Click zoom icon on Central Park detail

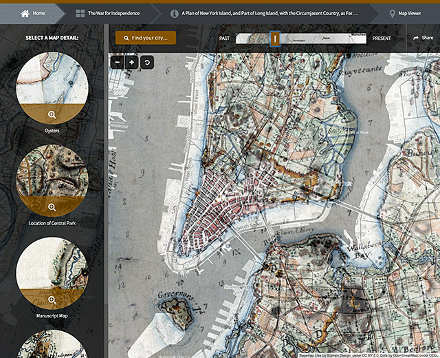52,207
